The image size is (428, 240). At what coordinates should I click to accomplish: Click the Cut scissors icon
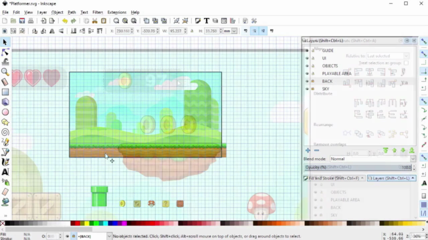[x=95, y=21]
